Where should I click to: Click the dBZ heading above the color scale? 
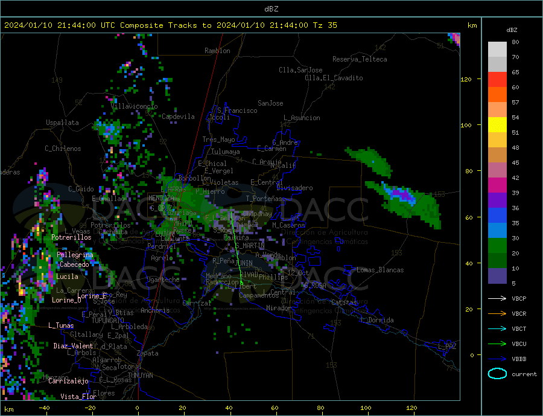click(x=512, y=30)
